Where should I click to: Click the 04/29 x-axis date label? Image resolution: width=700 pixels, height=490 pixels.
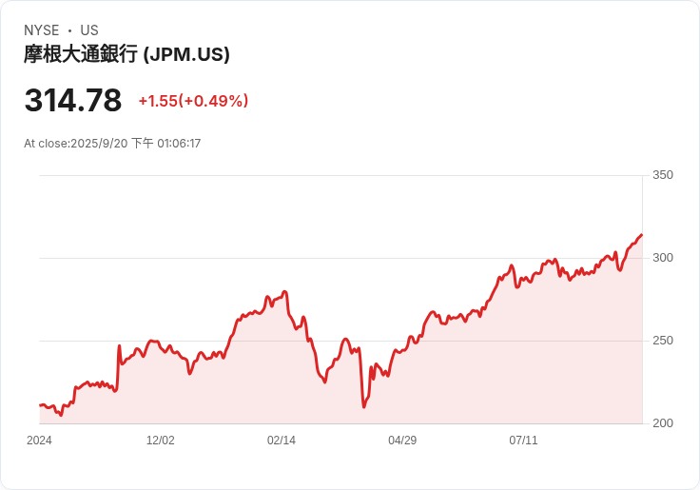[x=402, y=441]
